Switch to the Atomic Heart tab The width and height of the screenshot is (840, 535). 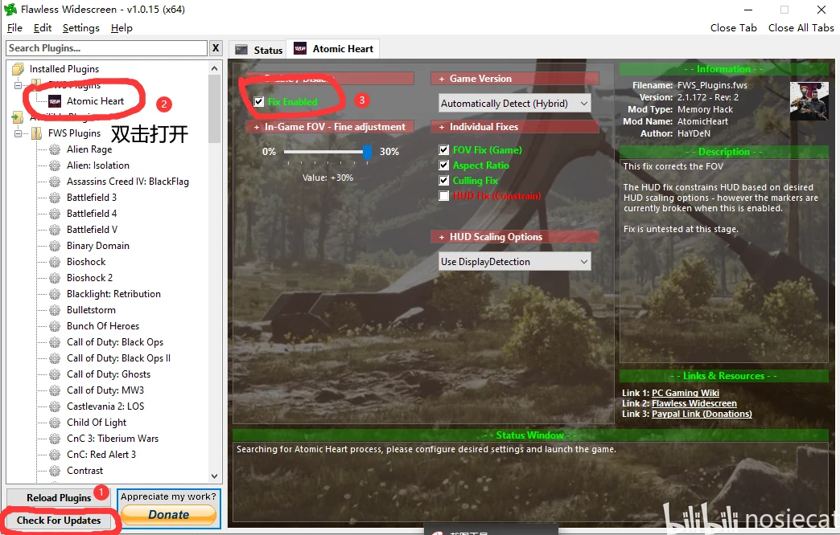click(333, 49)
